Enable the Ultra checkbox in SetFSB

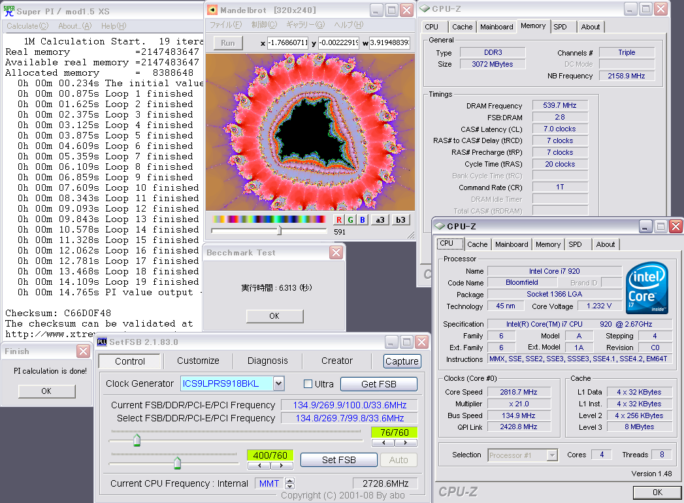coord(308,384)
